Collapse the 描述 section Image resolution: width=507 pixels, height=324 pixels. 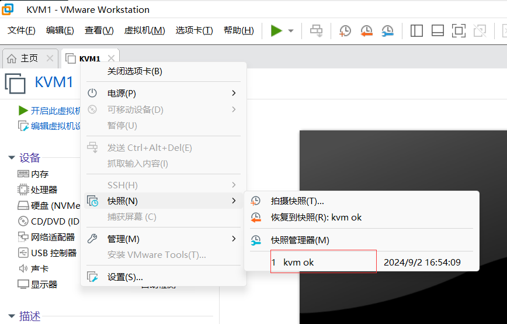[12, 316]
